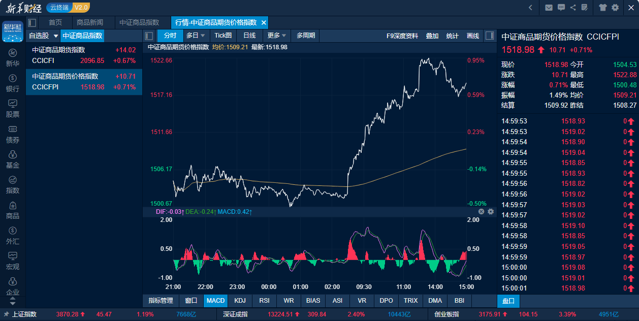Open 外汇 section in left sidebar
639x321 pixels.
point(13,236)
